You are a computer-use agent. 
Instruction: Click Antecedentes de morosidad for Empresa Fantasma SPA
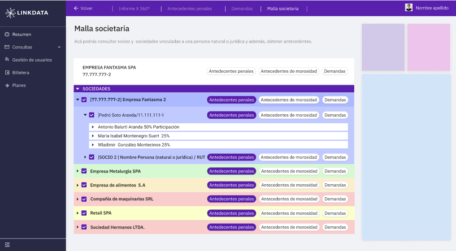(x=289, y=71)
